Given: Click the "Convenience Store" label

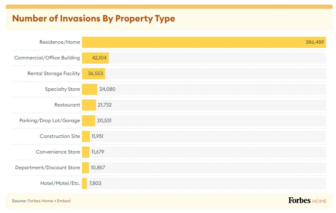Looking at the screenshot, I should tap(58, 152).
